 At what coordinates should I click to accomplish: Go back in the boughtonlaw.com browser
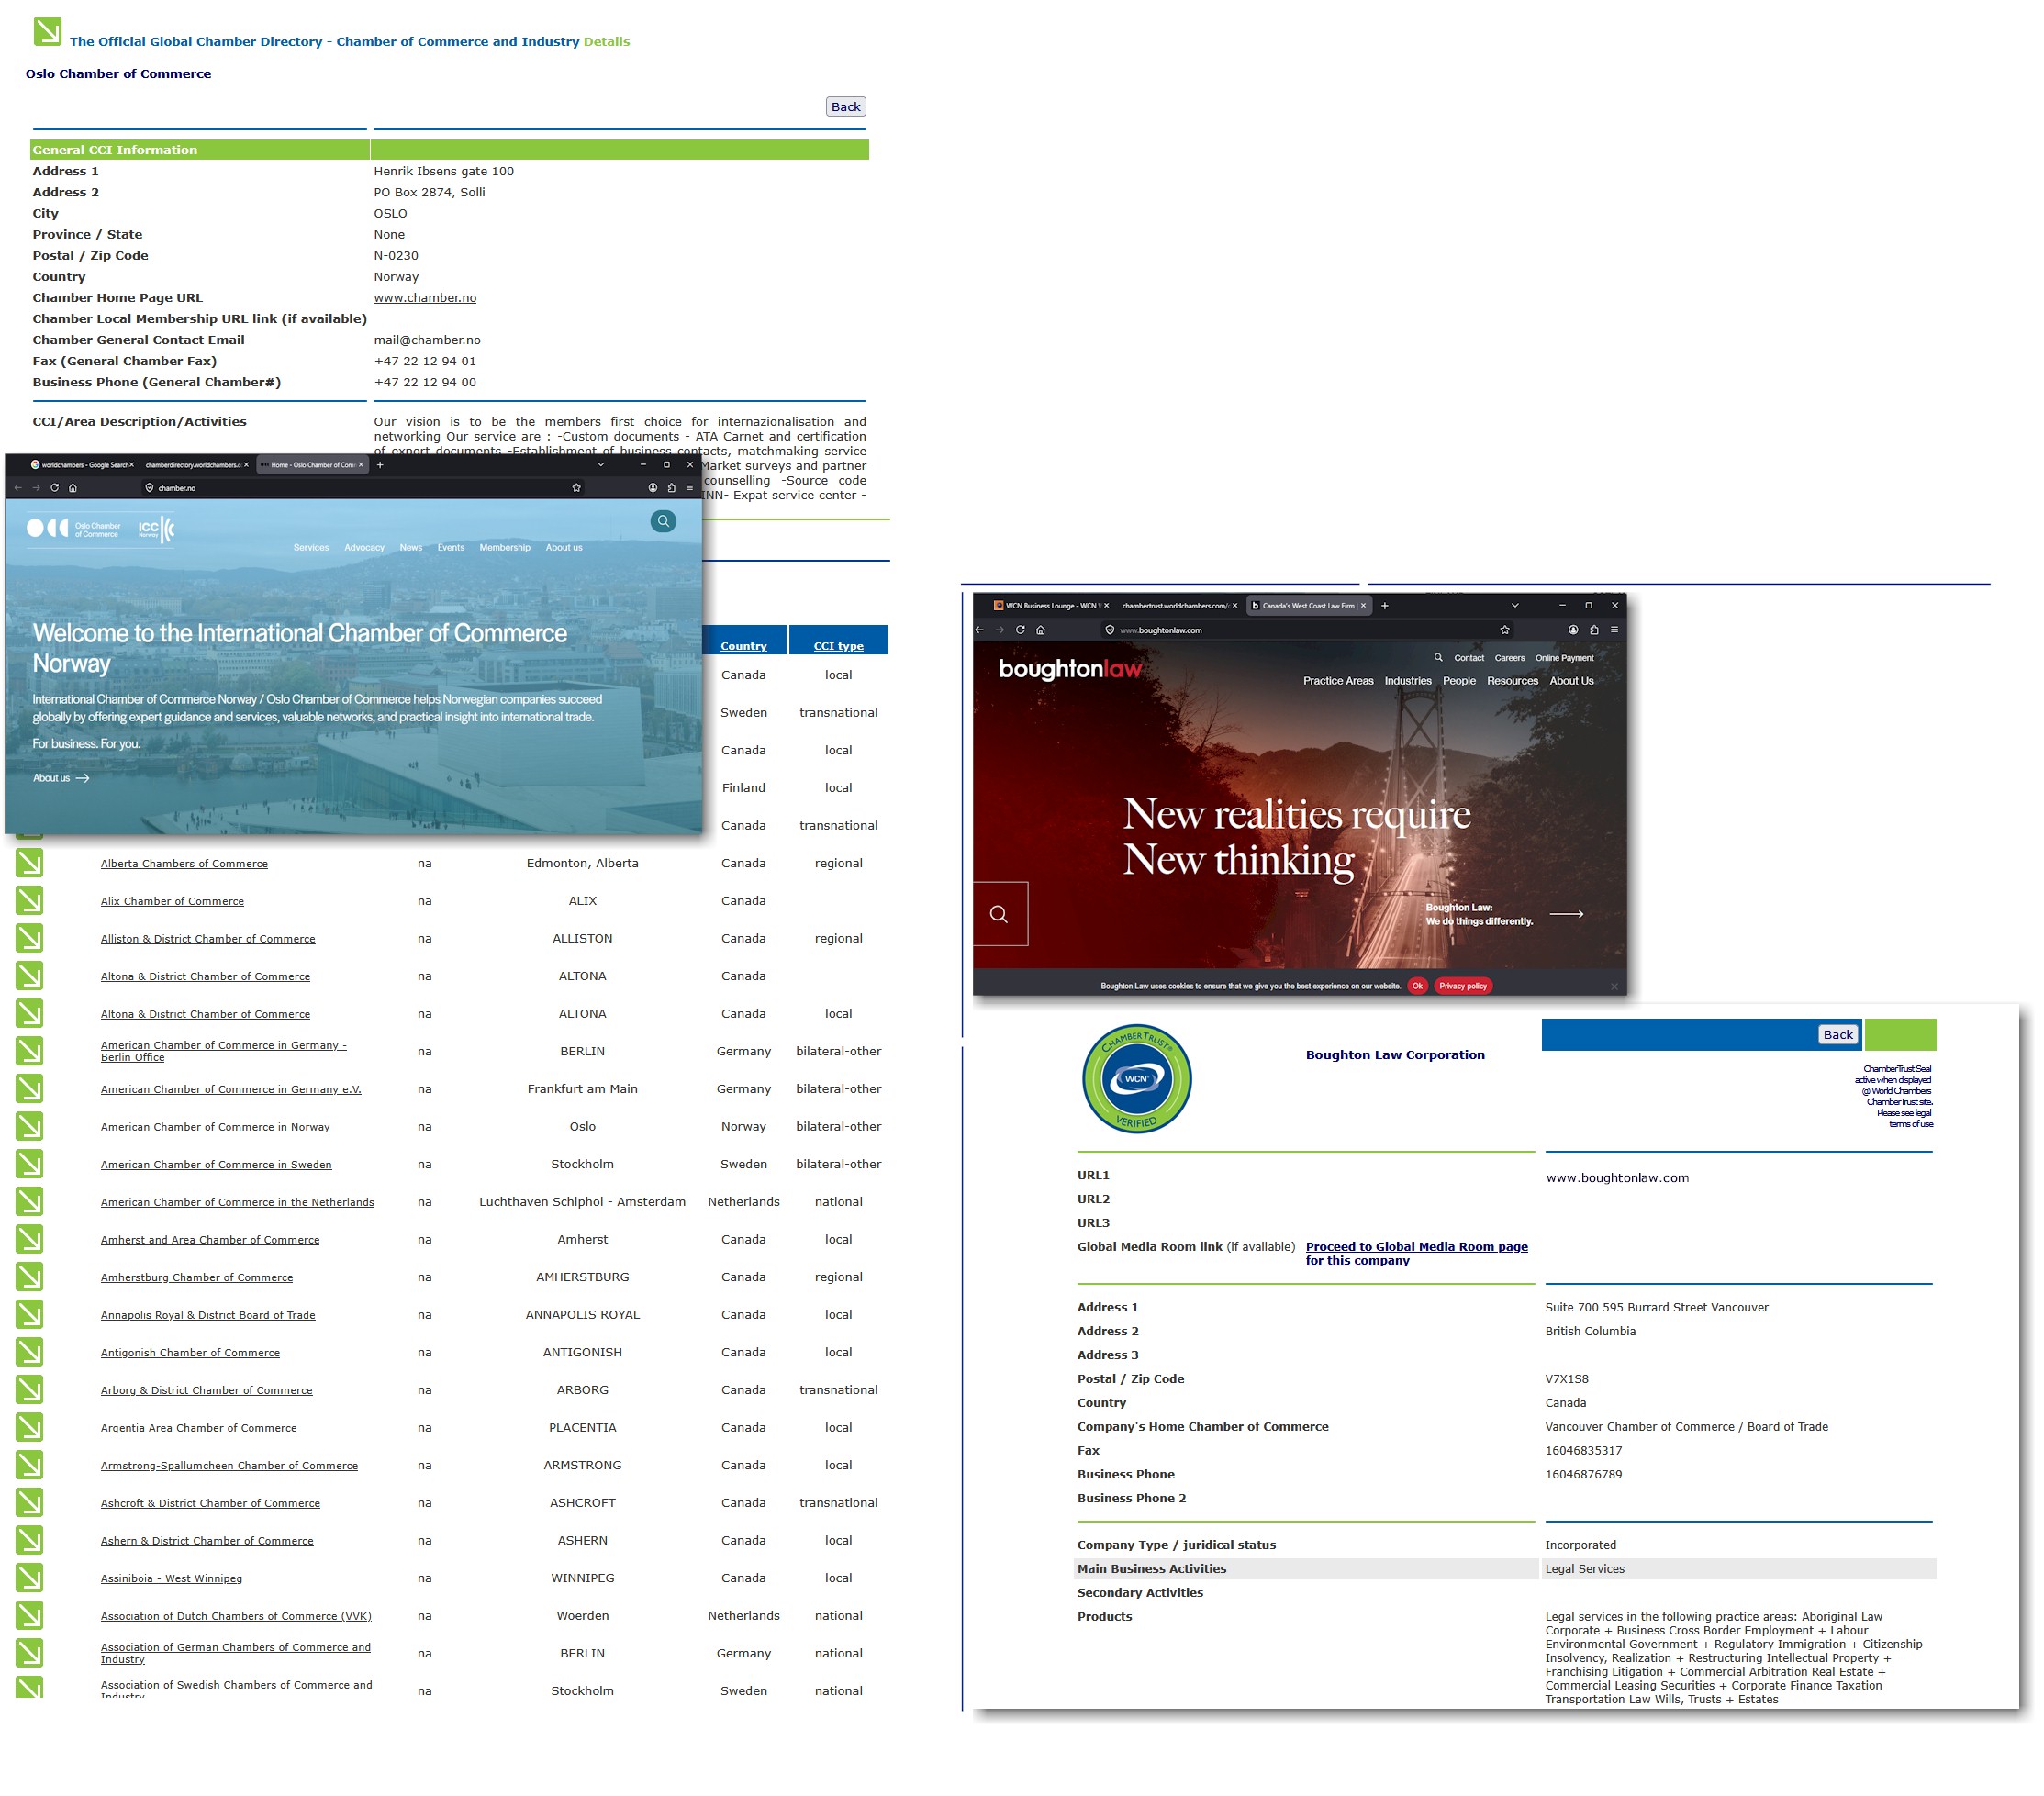pos(980,630)
